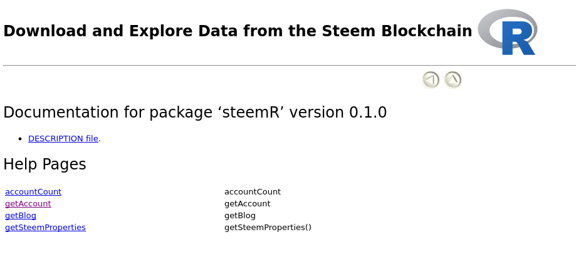Click the plain getBlog description text

[240, 216]
